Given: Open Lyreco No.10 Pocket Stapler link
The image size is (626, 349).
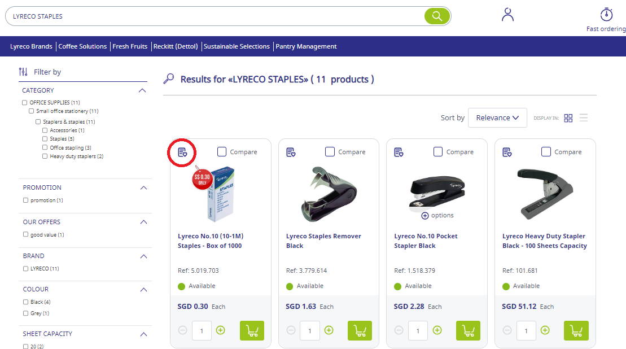Looking at the screenshot, I should click(426, 241).
